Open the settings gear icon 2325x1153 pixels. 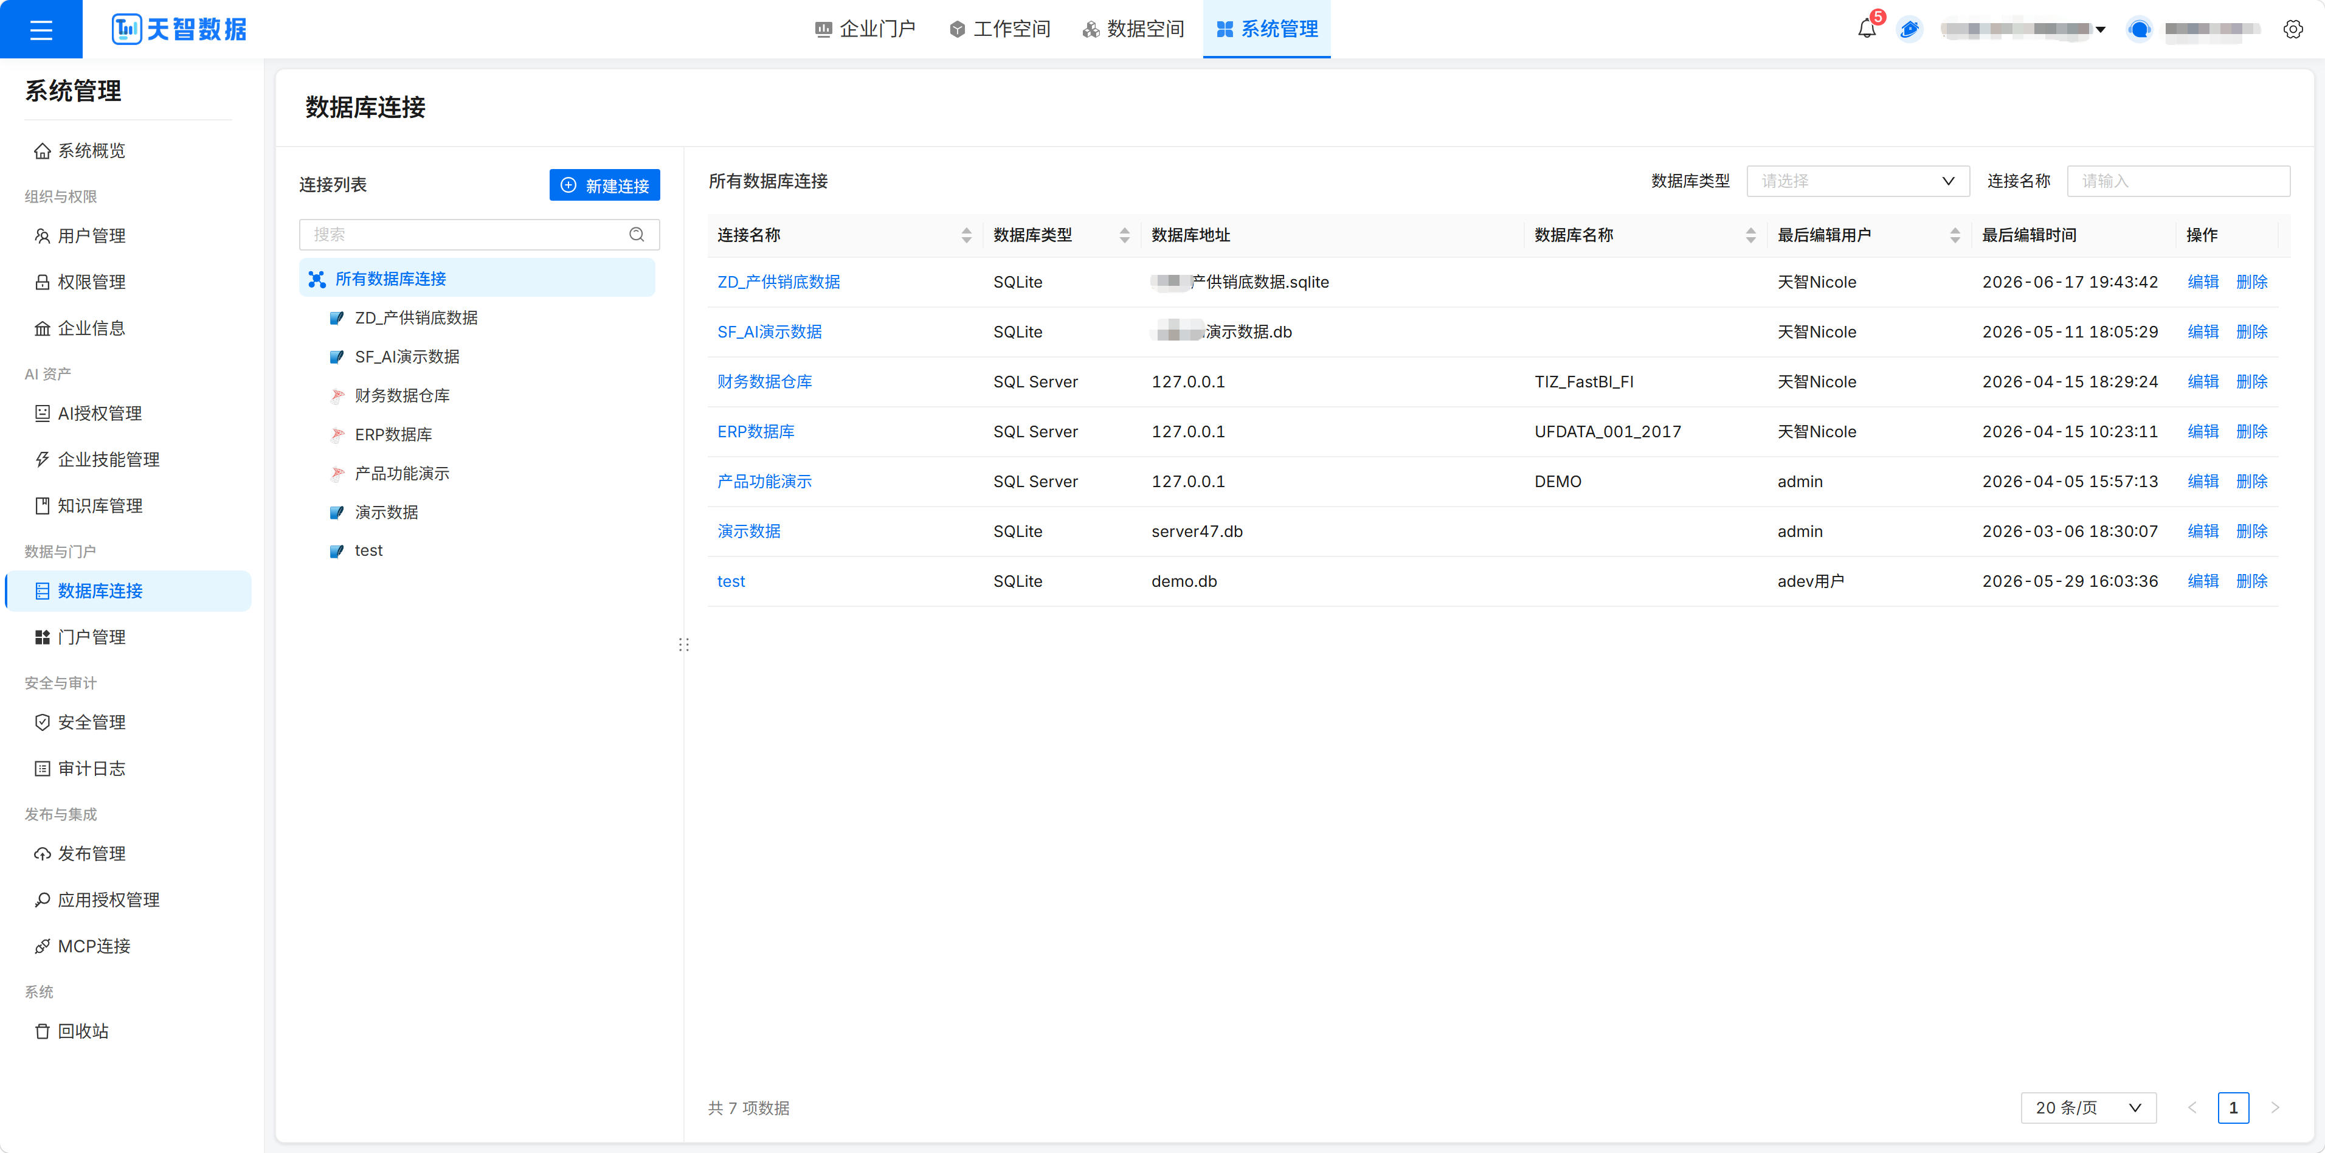[2293, 29]
